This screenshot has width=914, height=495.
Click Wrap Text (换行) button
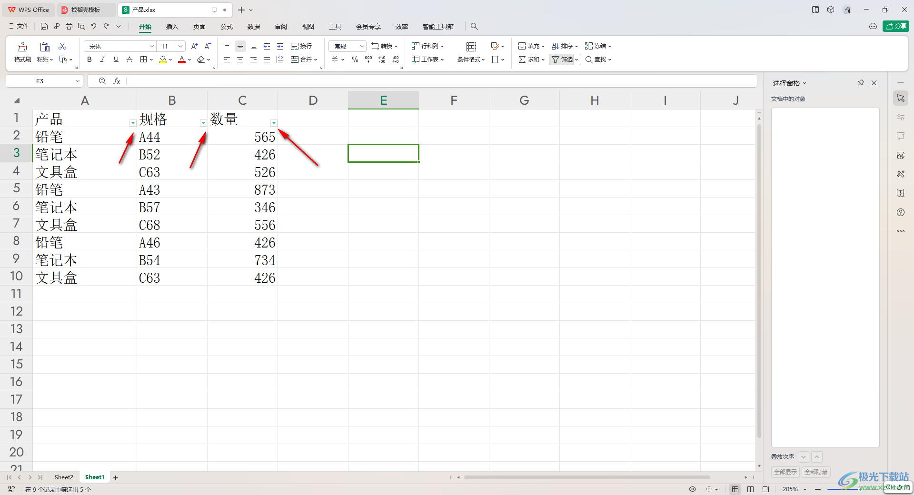click(301, 46)
